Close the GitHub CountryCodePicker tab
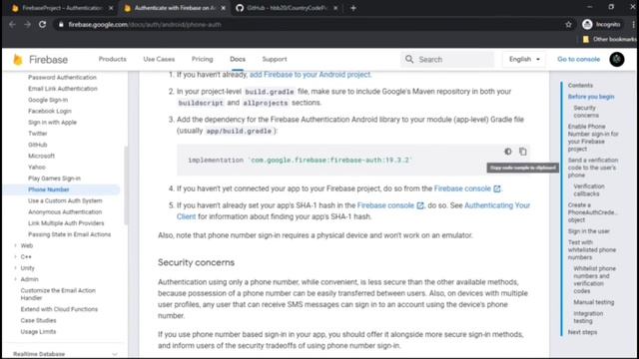 tap(335, 8)
